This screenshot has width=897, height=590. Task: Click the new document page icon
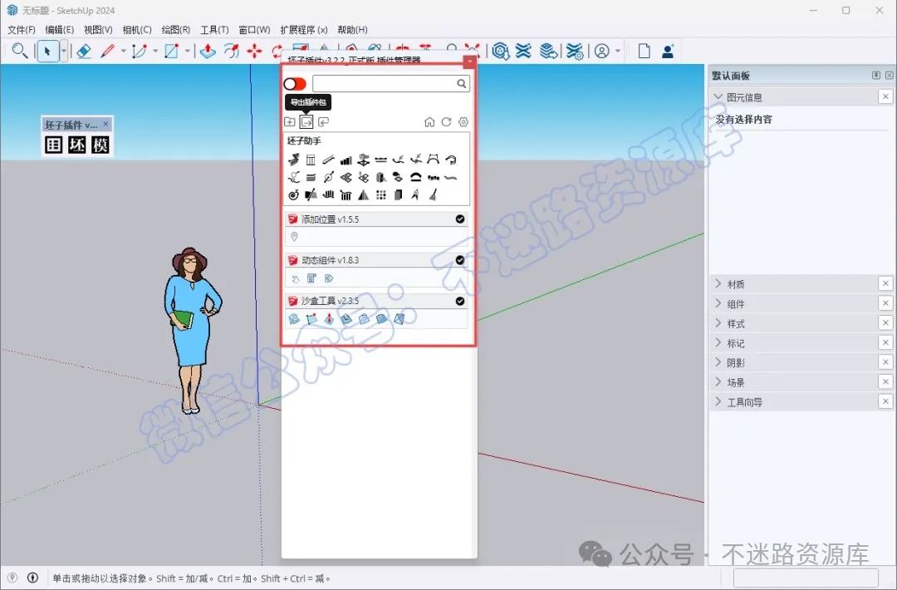pos(645,51)
